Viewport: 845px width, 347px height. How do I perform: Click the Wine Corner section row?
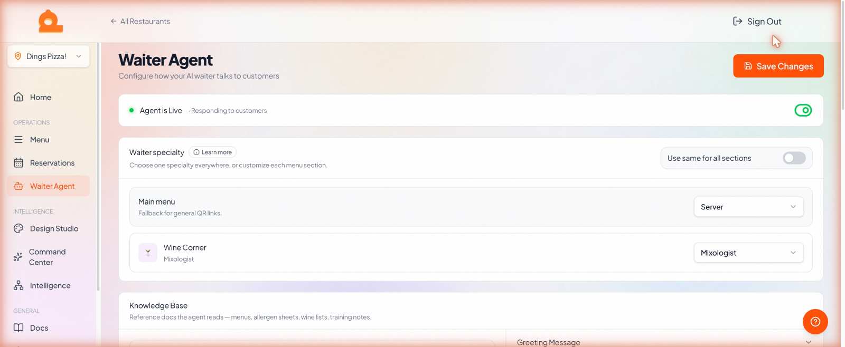click(x=471, y=253)
